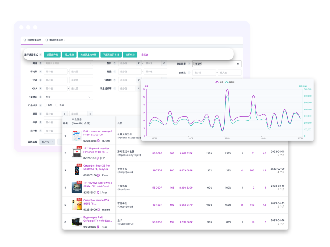Open the 近30天 date range dropdown
This screenshot has height=247, width=330.
click(x=47, y=142)
